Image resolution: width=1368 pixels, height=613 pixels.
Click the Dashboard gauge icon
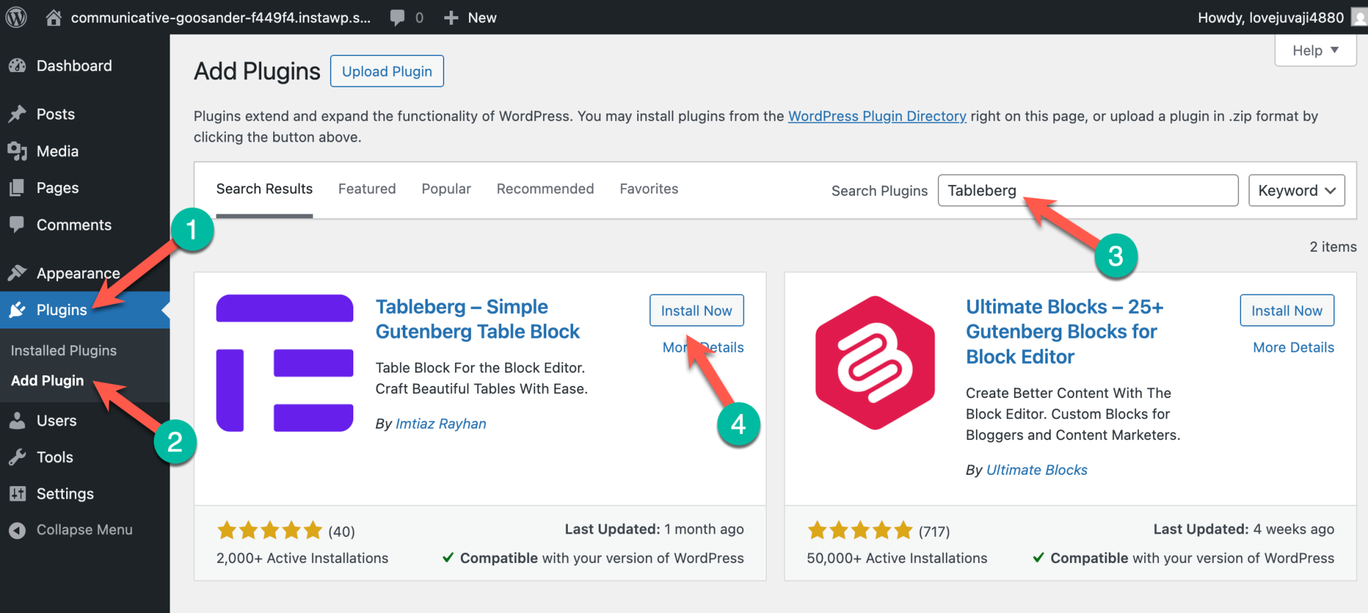click(17, 65)
